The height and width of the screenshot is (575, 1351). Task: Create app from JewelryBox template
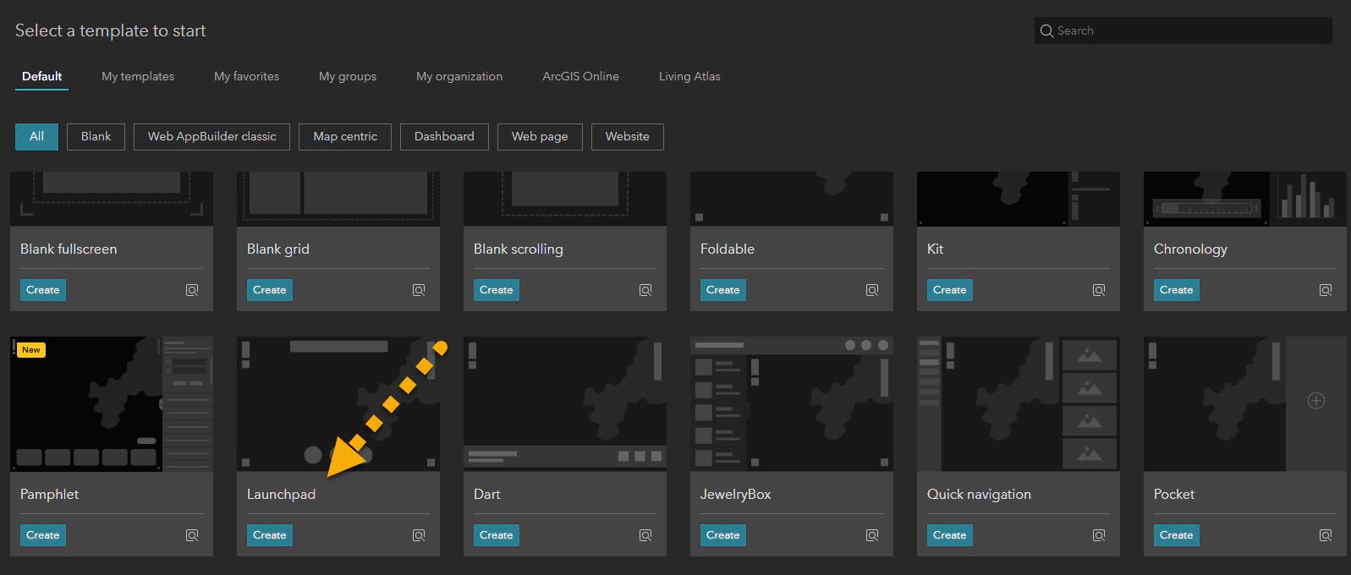723,535
